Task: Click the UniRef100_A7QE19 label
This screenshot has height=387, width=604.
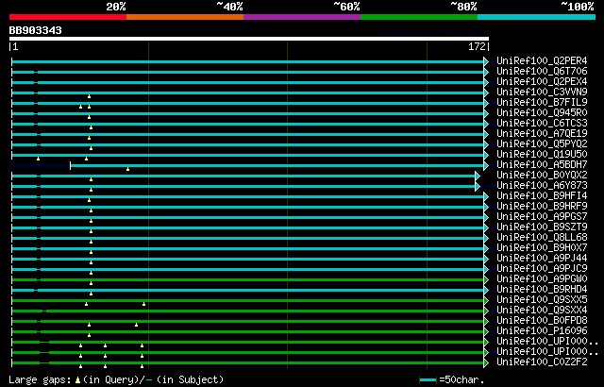Action: coord(542,134)
